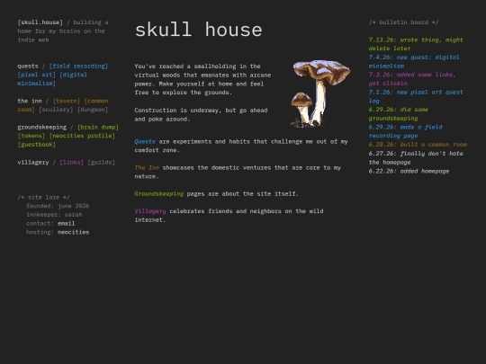Open the digital minimalism quest link
486x364 pixels.
pos(52,79)
